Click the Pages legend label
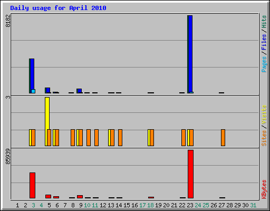Screen dimensions: 270x211 (264, 64)
